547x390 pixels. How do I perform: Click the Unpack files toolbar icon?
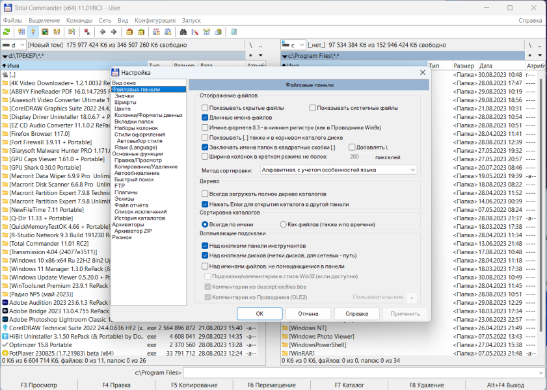[x=141, y=32]
